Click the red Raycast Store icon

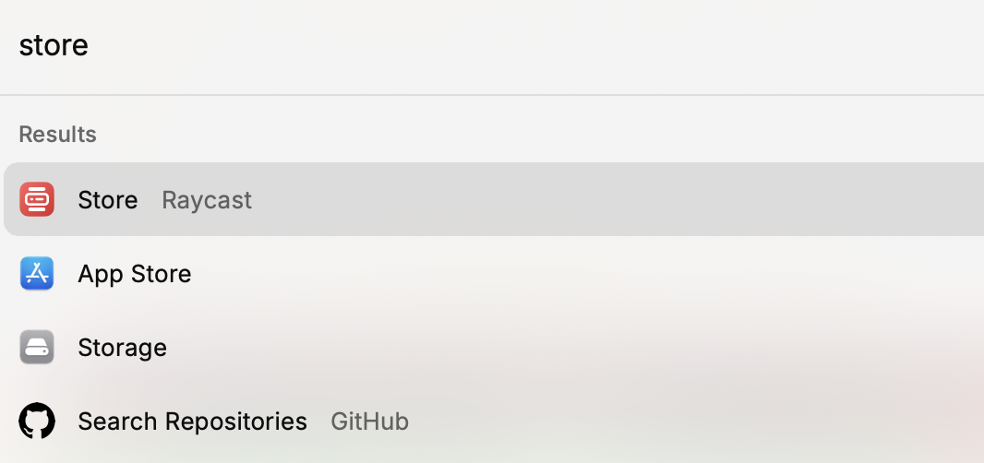[x=36, y=199]
